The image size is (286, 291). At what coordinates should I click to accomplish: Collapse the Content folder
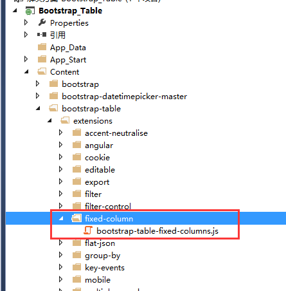[x=26, y=71]
